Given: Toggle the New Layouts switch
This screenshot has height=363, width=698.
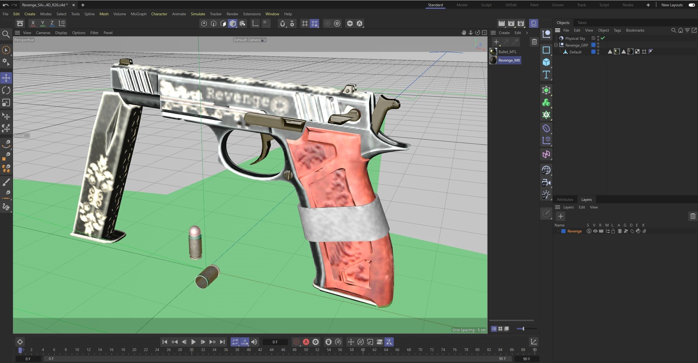Looking at the screenshot, I should pos(691,5).
